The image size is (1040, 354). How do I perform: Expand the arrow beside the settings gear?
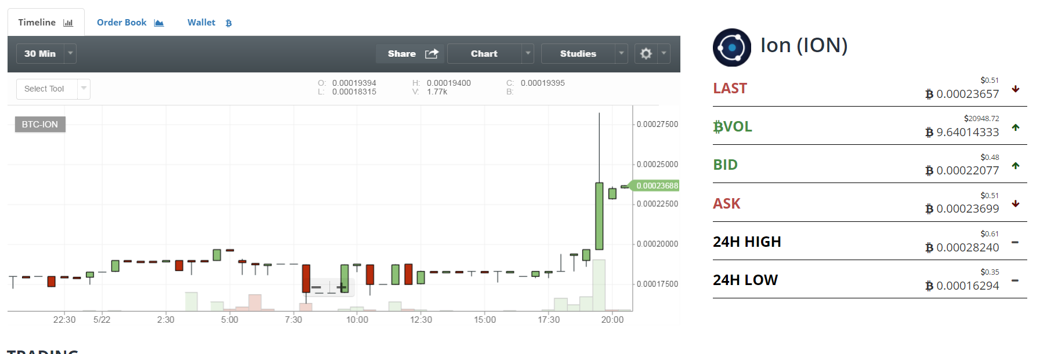click(x=664, y=54)
